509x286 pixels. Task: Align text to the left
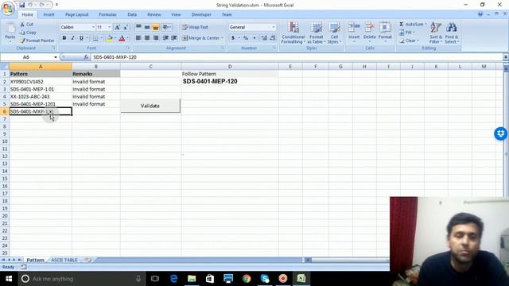tap(138, 38)
